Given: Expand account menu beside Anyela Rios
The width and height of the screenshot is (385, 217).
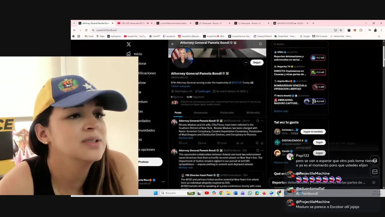Looking at the screenshot, I should tap(163, 182).
